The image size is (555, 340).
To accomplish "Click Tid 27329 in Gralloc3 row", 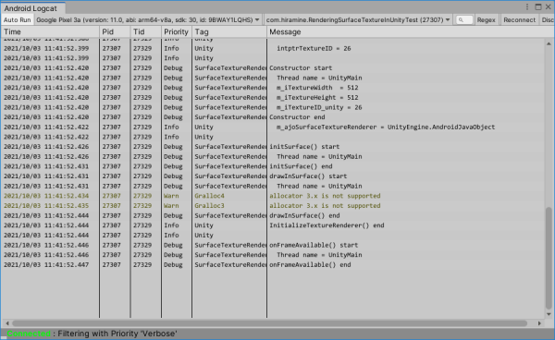I will [x=142, y=206].
